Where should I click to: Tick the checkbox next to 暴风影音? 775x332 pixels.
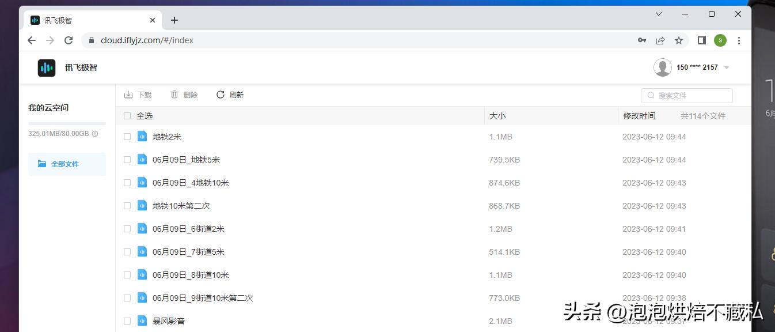(x=127, y=321)
